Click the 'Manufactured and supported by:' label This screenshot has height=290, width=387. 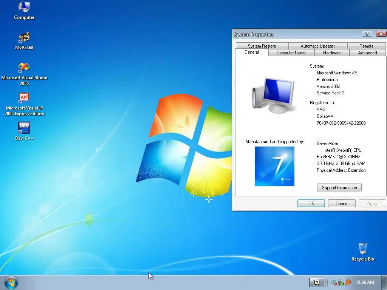(x=274, y=142)
